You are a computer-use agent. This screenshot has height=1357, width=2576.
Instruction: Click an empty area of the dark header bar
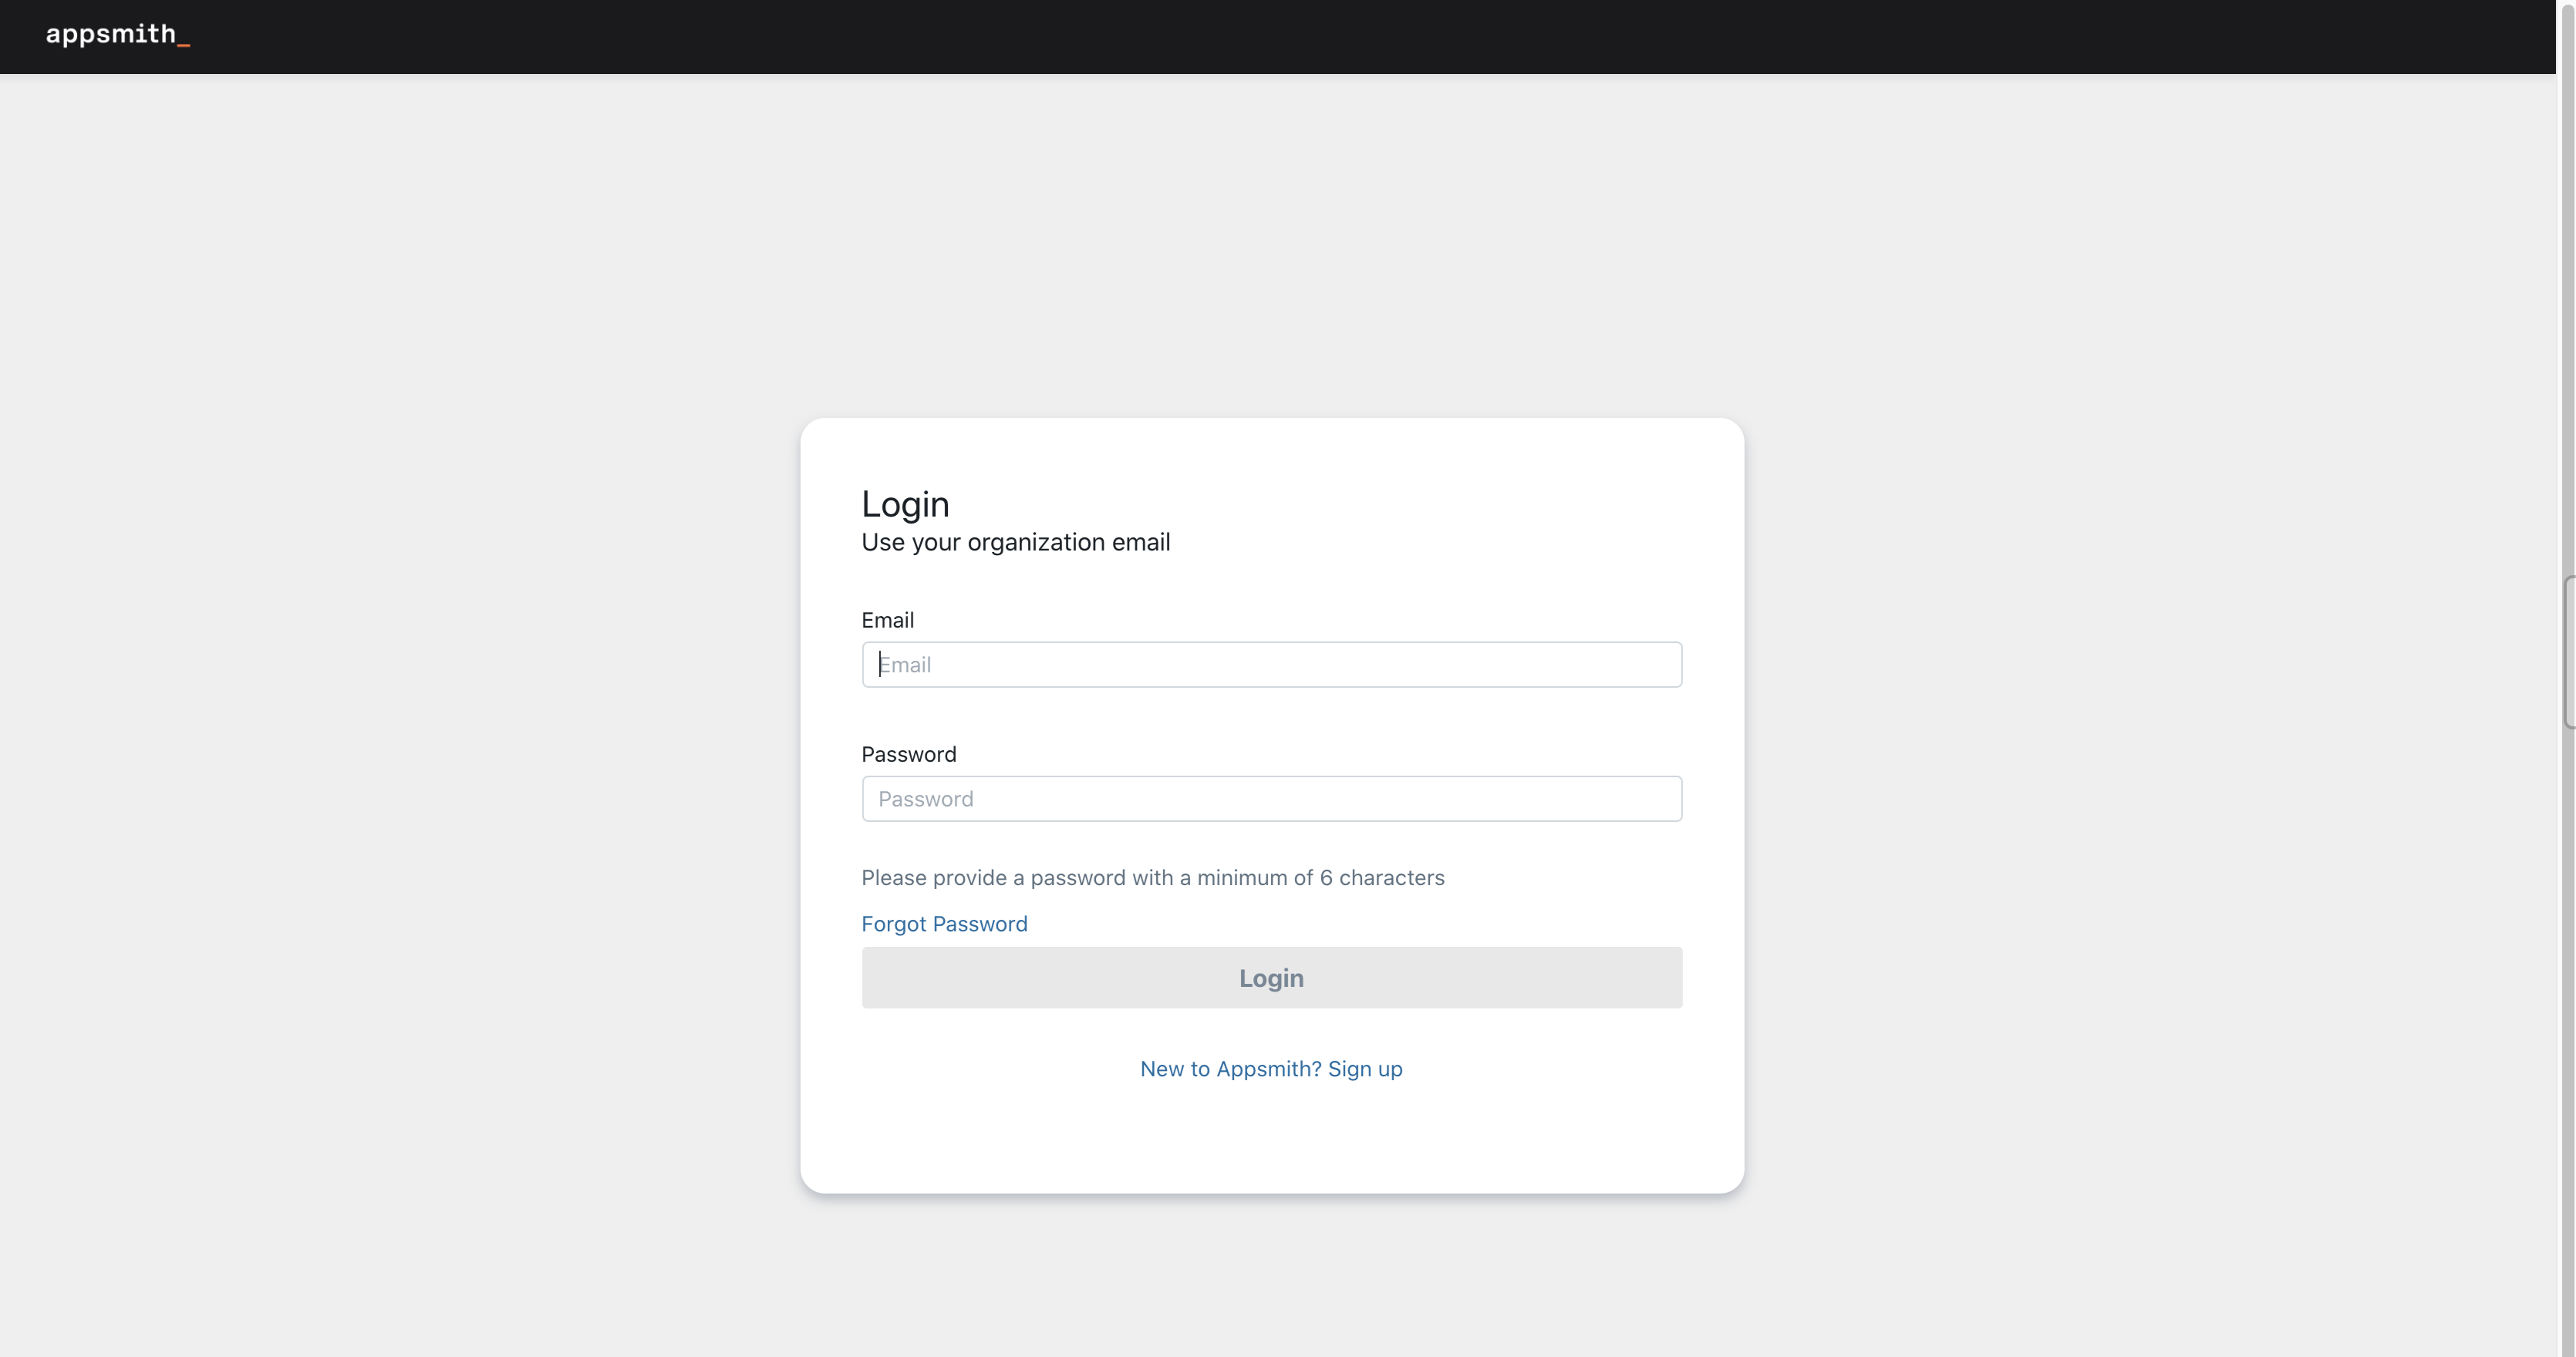click(1300, 36)
